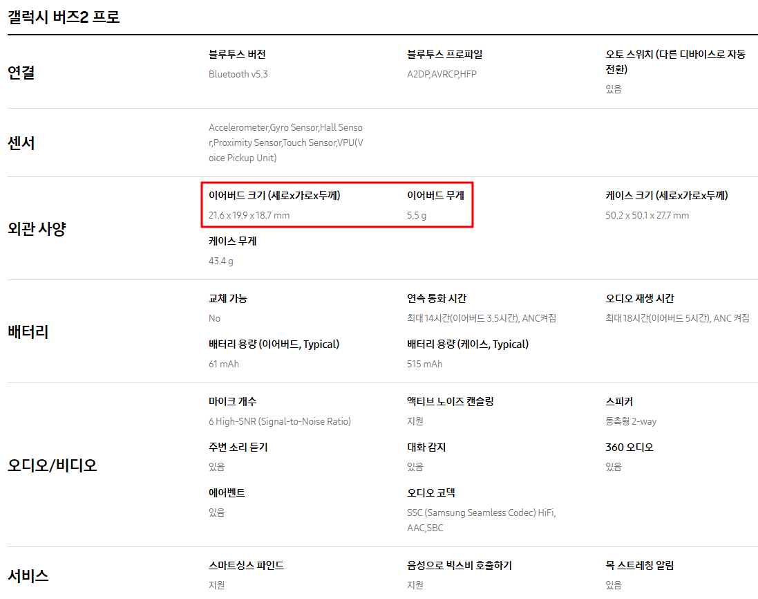This screenshot has height=599, width=758.
Task: Click the 블루투스 버전 label
Action: point(238,54)
